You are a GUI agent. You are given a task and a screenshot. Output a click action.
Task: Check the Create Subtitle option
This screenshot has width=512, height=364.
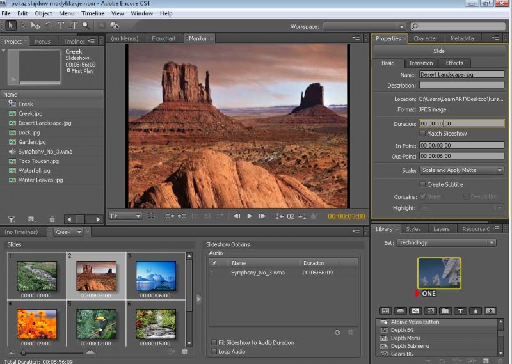click(x=422, y=184)
